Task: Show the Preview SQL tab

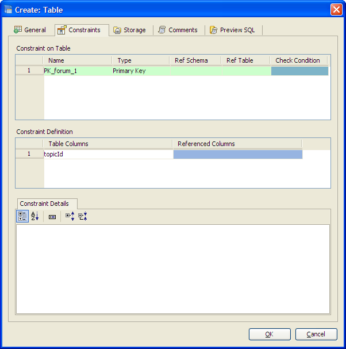Action: coord(232,30)
